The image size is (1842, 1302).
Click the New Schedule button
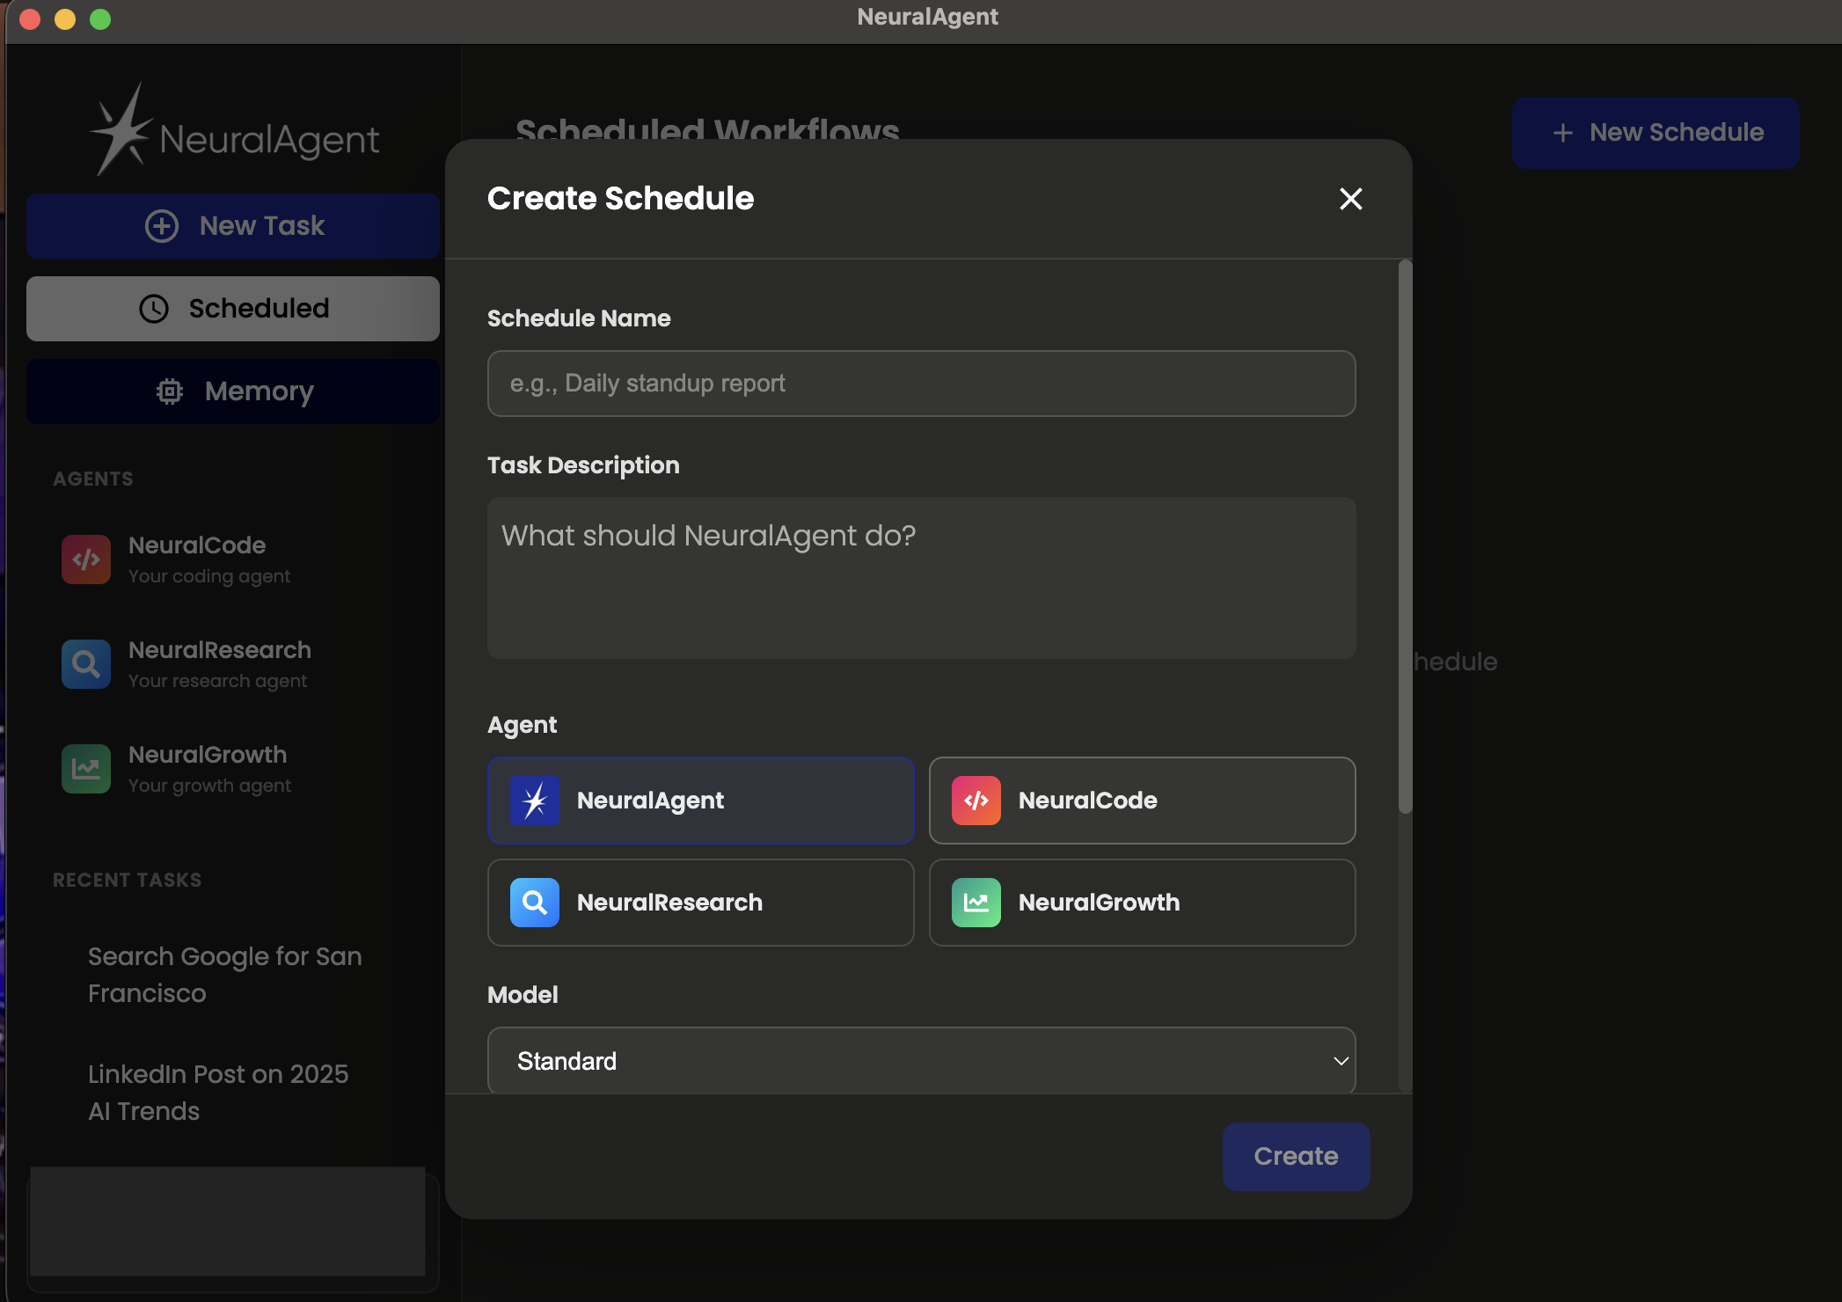click(x=1655, y=132)
